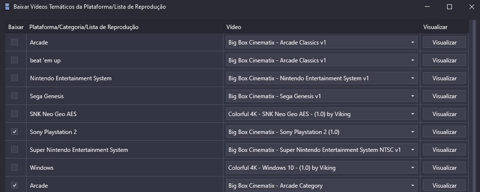Uncheck Baixar for Sony Playstation 2
This screenshot has width=480, height=192.
tap(15, 132)
